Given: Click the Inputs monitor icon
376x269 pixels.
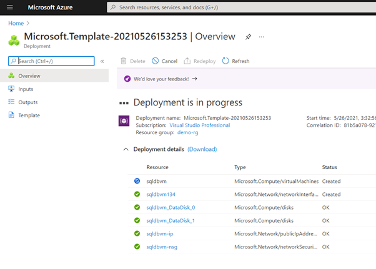Looking at the screenshot, I should point(11,89).
